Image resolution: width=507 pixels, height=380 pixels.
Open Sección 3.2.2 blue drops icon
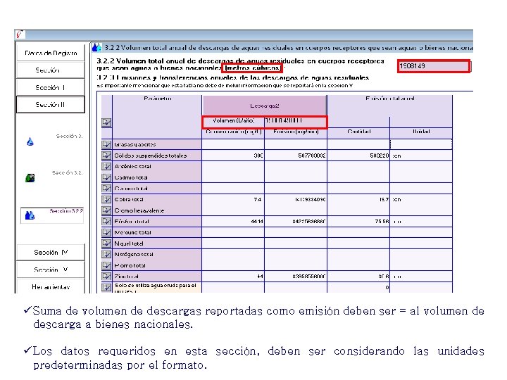30,215
